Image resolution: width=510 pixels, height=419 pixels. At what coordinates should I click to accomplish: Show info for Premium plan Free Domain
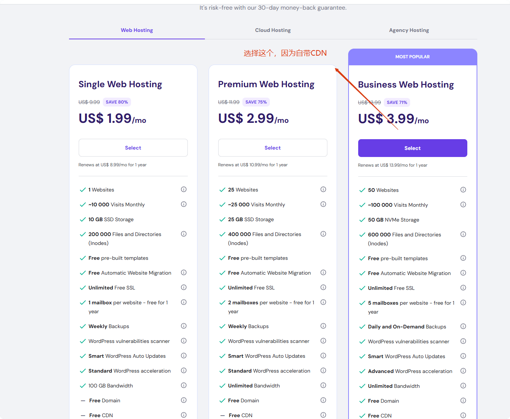(323, 400)
